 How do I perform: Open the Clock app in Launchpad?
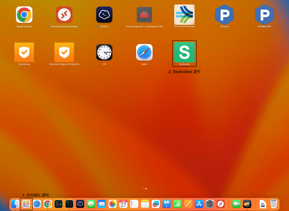pyautogui.click(x=104, y=53)
